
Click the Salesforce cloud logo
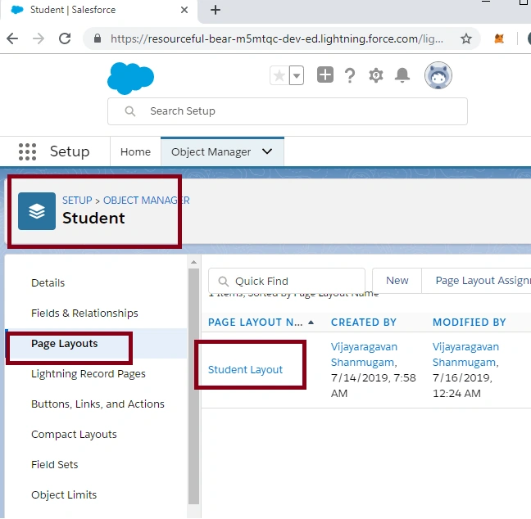pos(131,78)
